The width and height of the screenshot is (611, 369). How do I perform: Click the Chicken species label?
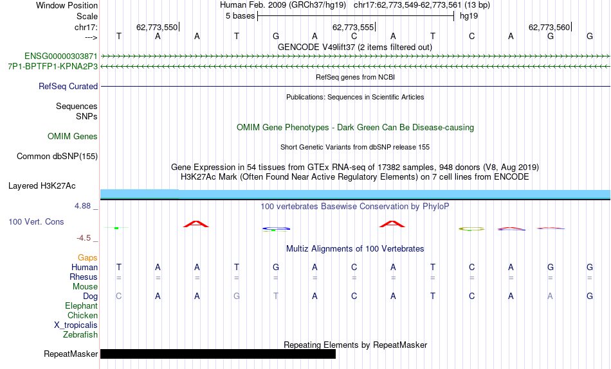coord(82,315)
